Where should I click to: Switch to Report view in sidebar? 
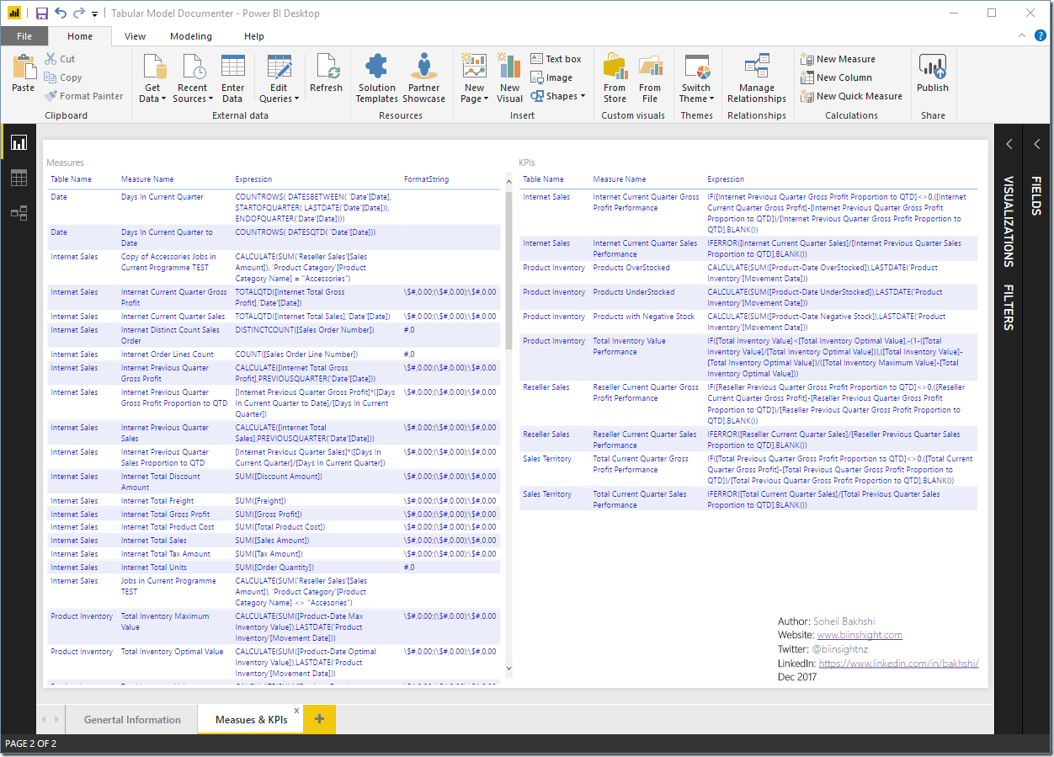19,143
